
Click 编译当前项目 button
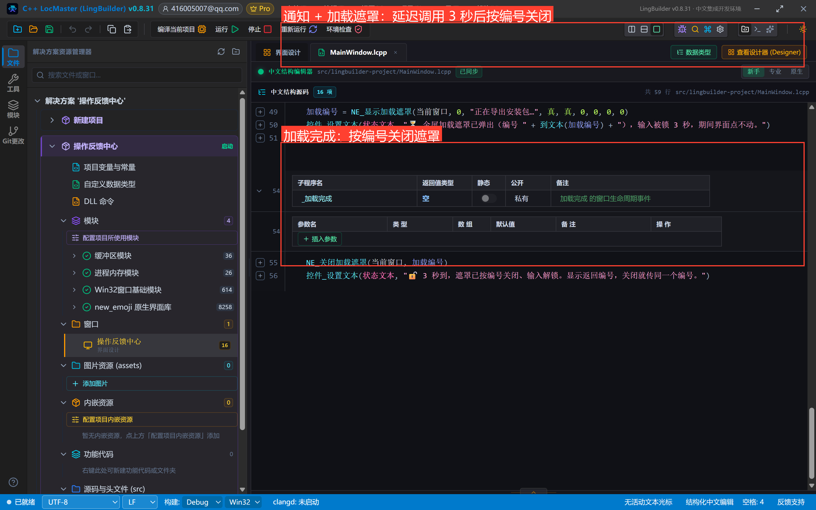(x=181, y=29)
